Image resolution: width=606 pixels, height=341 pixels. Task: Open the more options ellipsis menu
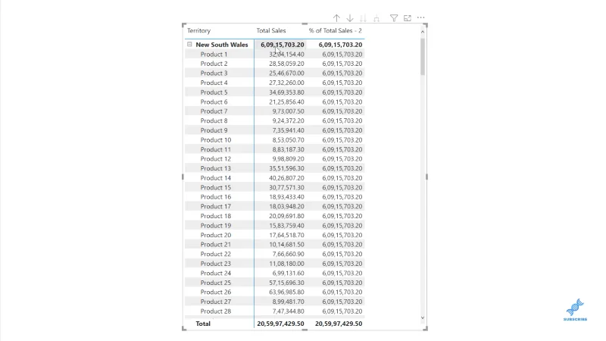click(x=421, y=17)
